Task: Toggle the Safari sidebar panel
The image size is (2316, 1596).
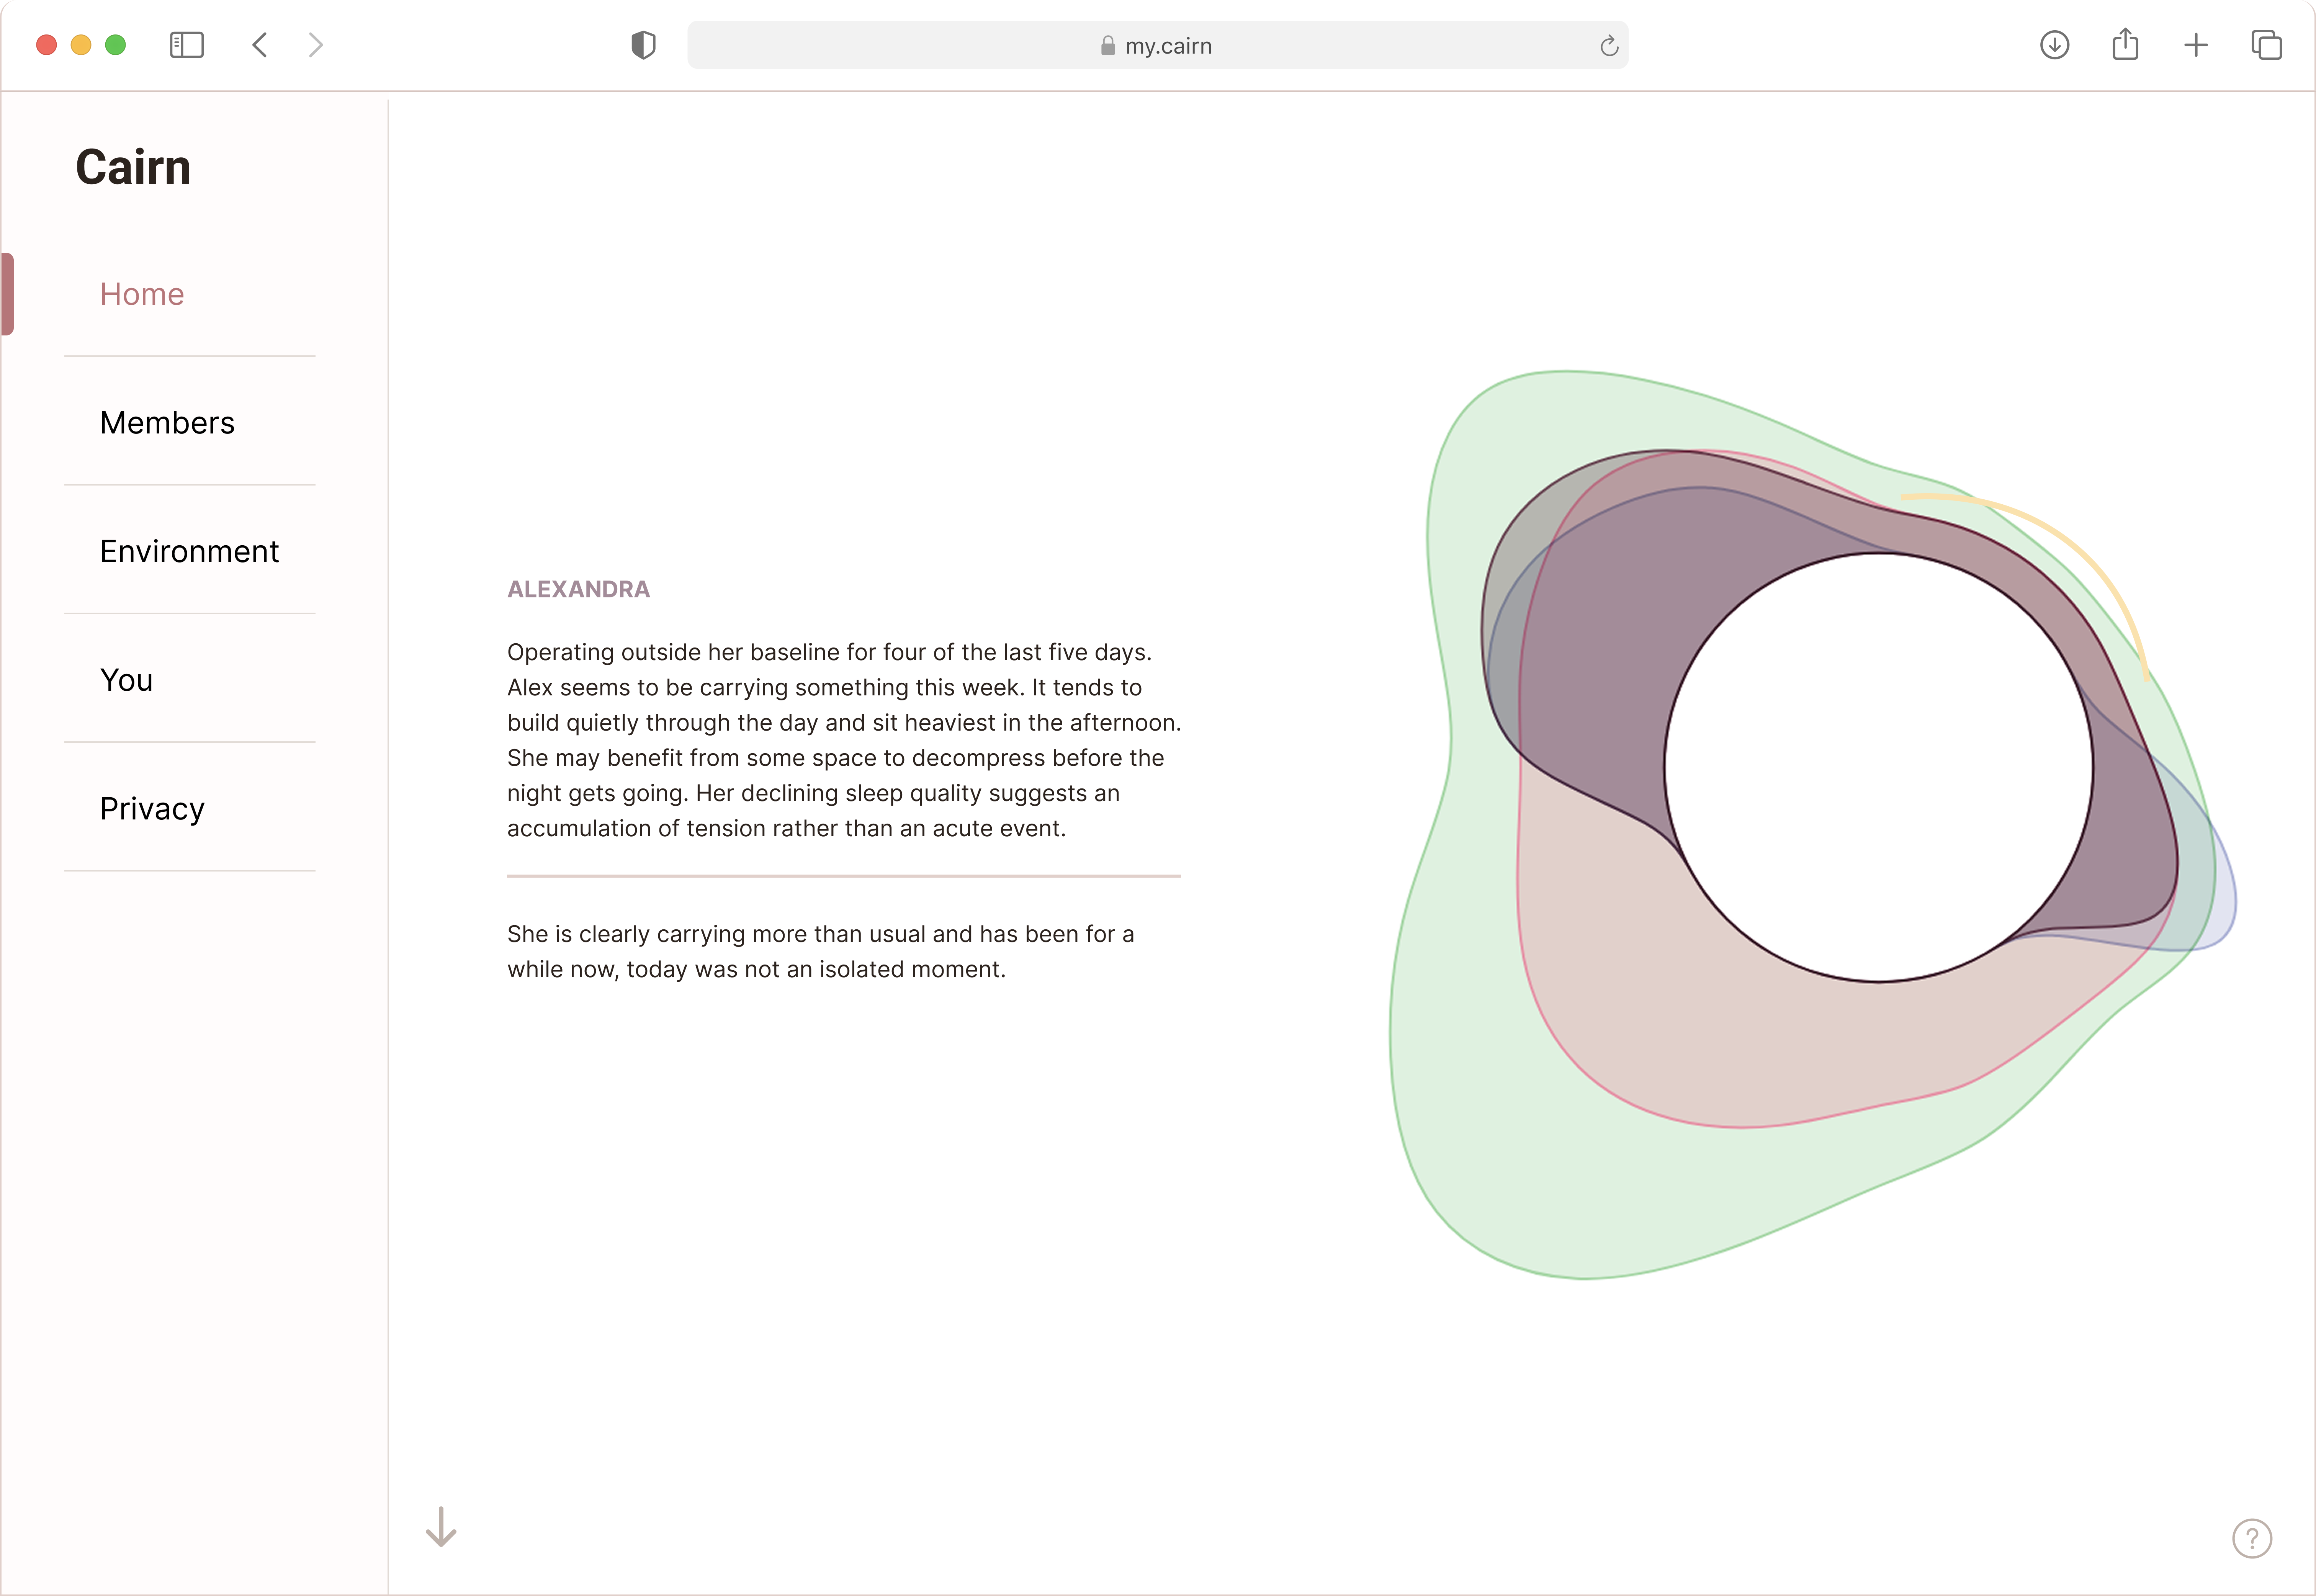Action: [187, 45]
